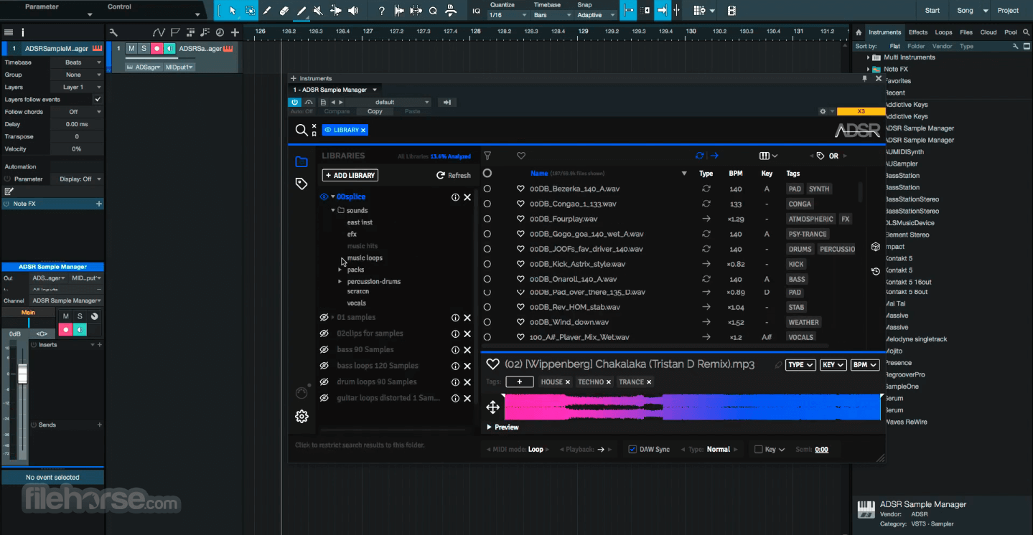Show the 01 samples library
This screenshot has height=535, width=1033.
pos(324,318)
